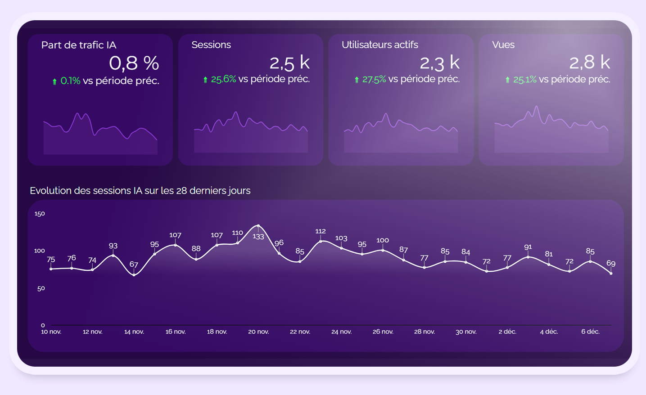This screenshot has height=395, width=646.
Task: Click green up arrow beside 27,5% Utilisateurs actifs
Action: (357, 80)
